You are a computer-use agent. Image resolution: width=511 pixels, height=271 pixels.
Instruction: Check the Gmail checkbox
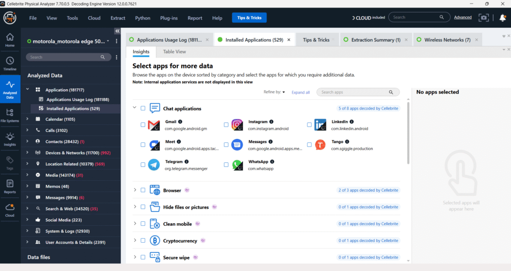click(x=143, y=125)
